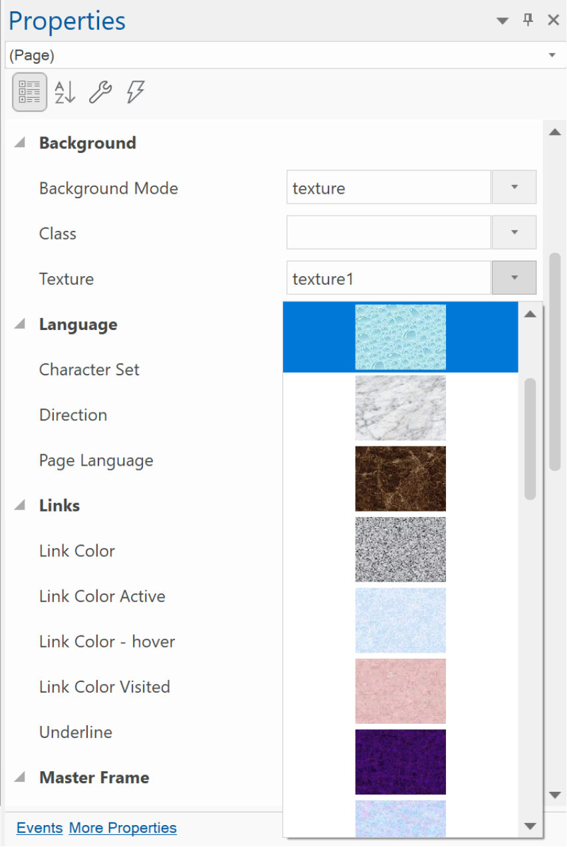Collapse the Background section
The image size is (567, 847).
[20, 143]
